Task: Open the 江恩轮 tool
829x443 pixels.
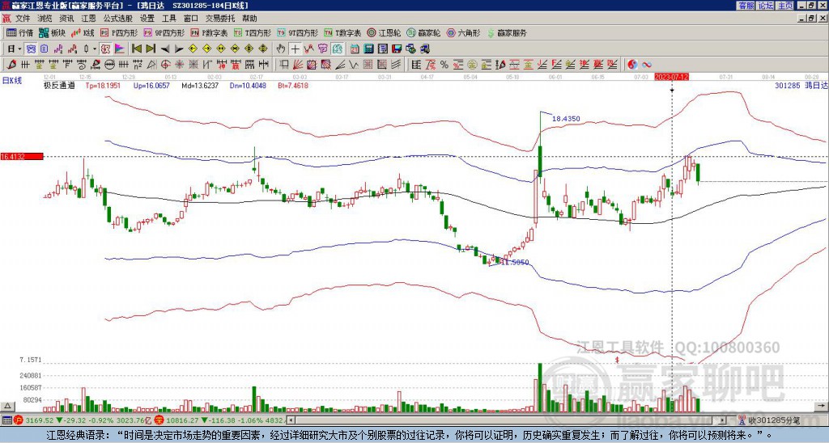Action: pyautogui.click(x=384, y=32)
